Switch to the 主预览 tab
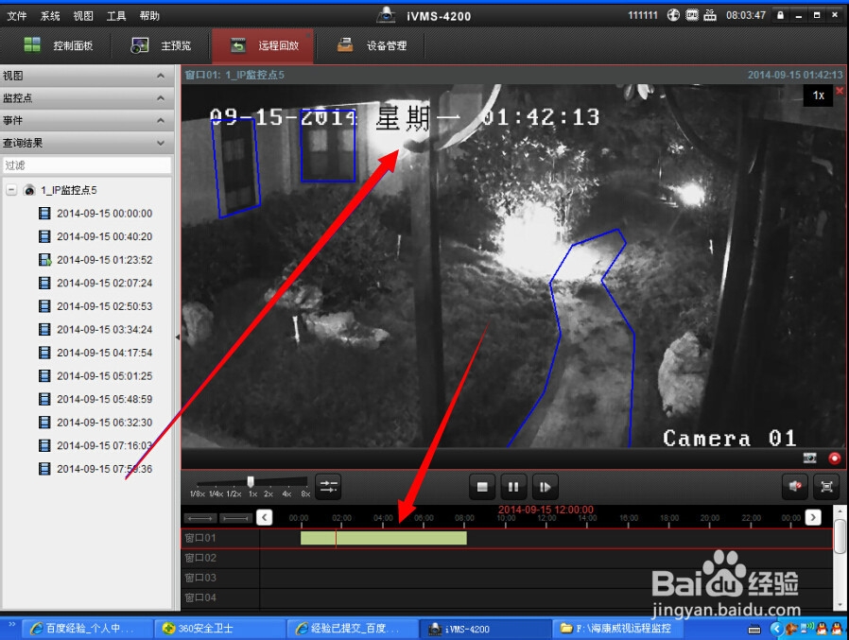The image size is (849, 640). 161,45
